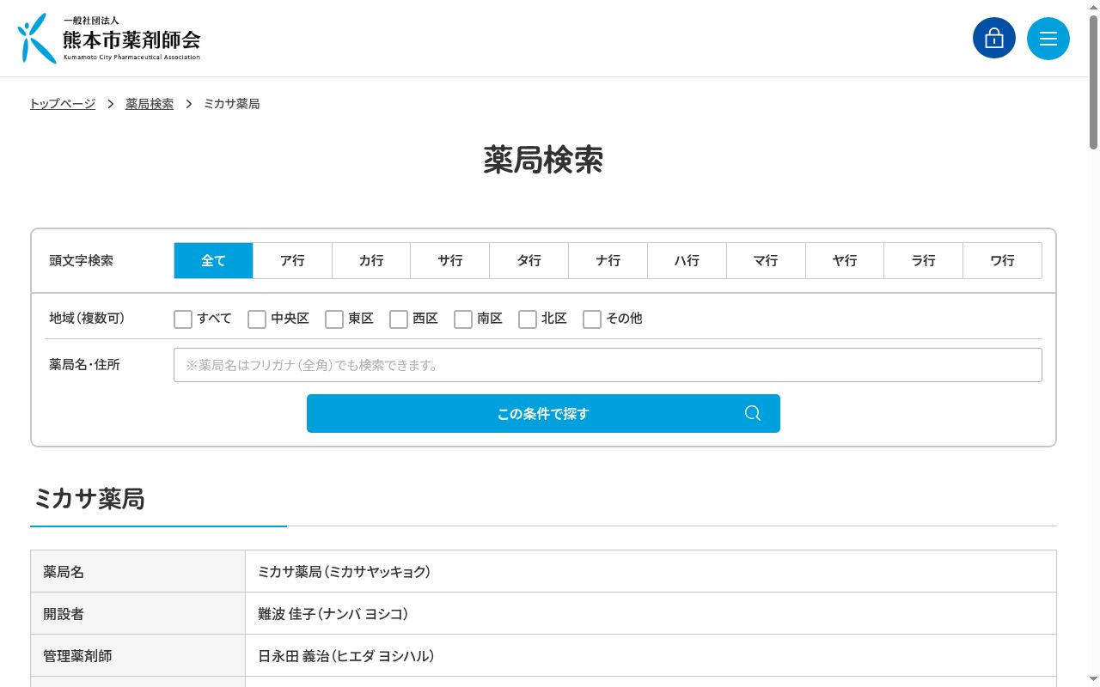Select the 南区 checkbox
Screen dimensions: 1100x687
point(463,319)
